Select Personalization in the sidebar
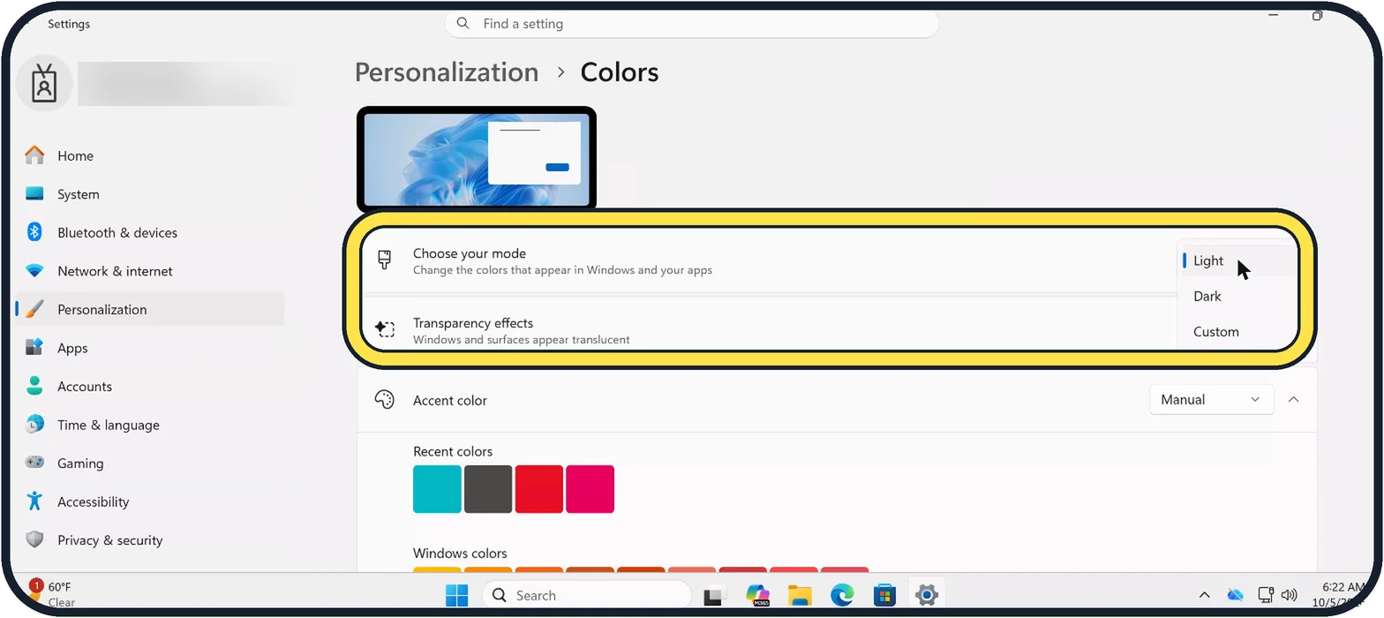1384x618 pixels. (x=150, y=309)
